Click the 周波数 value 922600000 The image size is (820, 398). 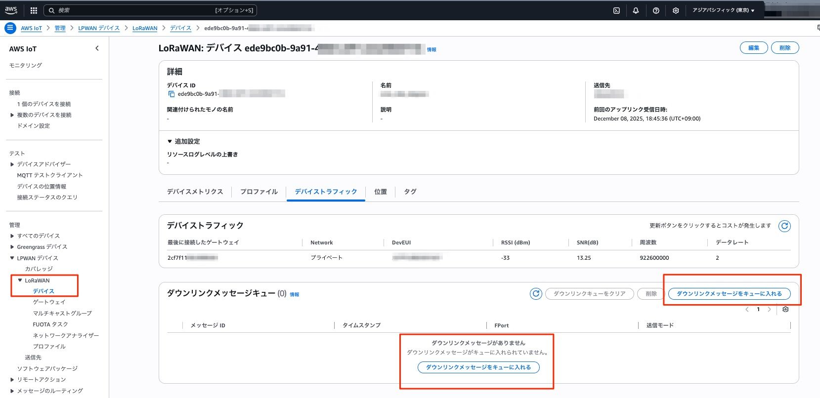coord(654,258)
